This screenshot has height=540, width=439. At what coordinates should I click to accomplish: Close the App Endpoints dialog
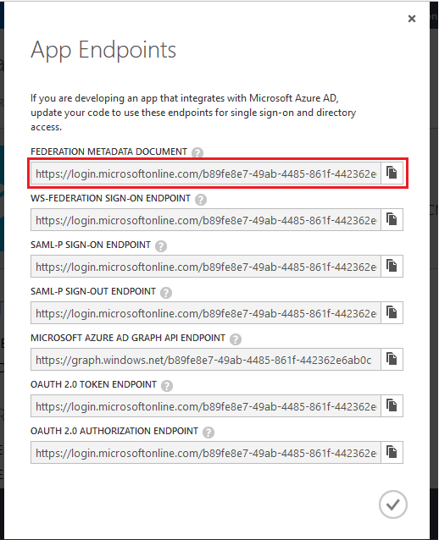(412, 19)
